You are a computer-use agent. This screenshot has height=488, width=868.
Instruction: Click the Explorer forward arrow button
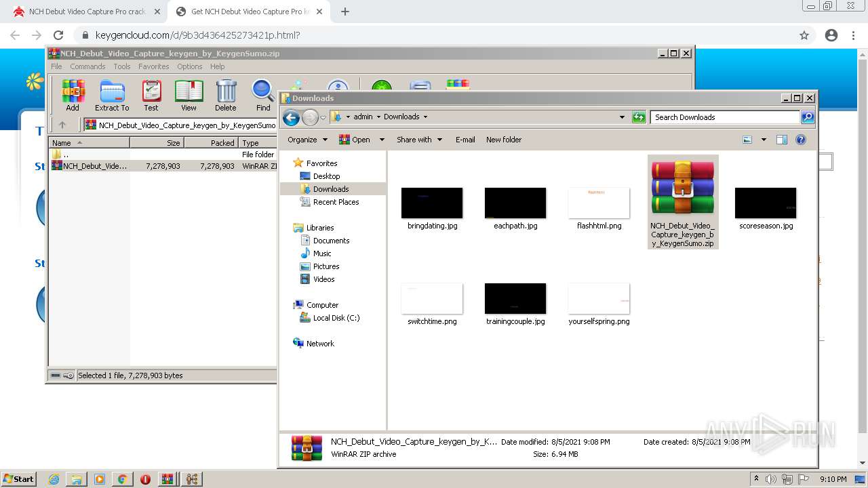coord(309,117)
